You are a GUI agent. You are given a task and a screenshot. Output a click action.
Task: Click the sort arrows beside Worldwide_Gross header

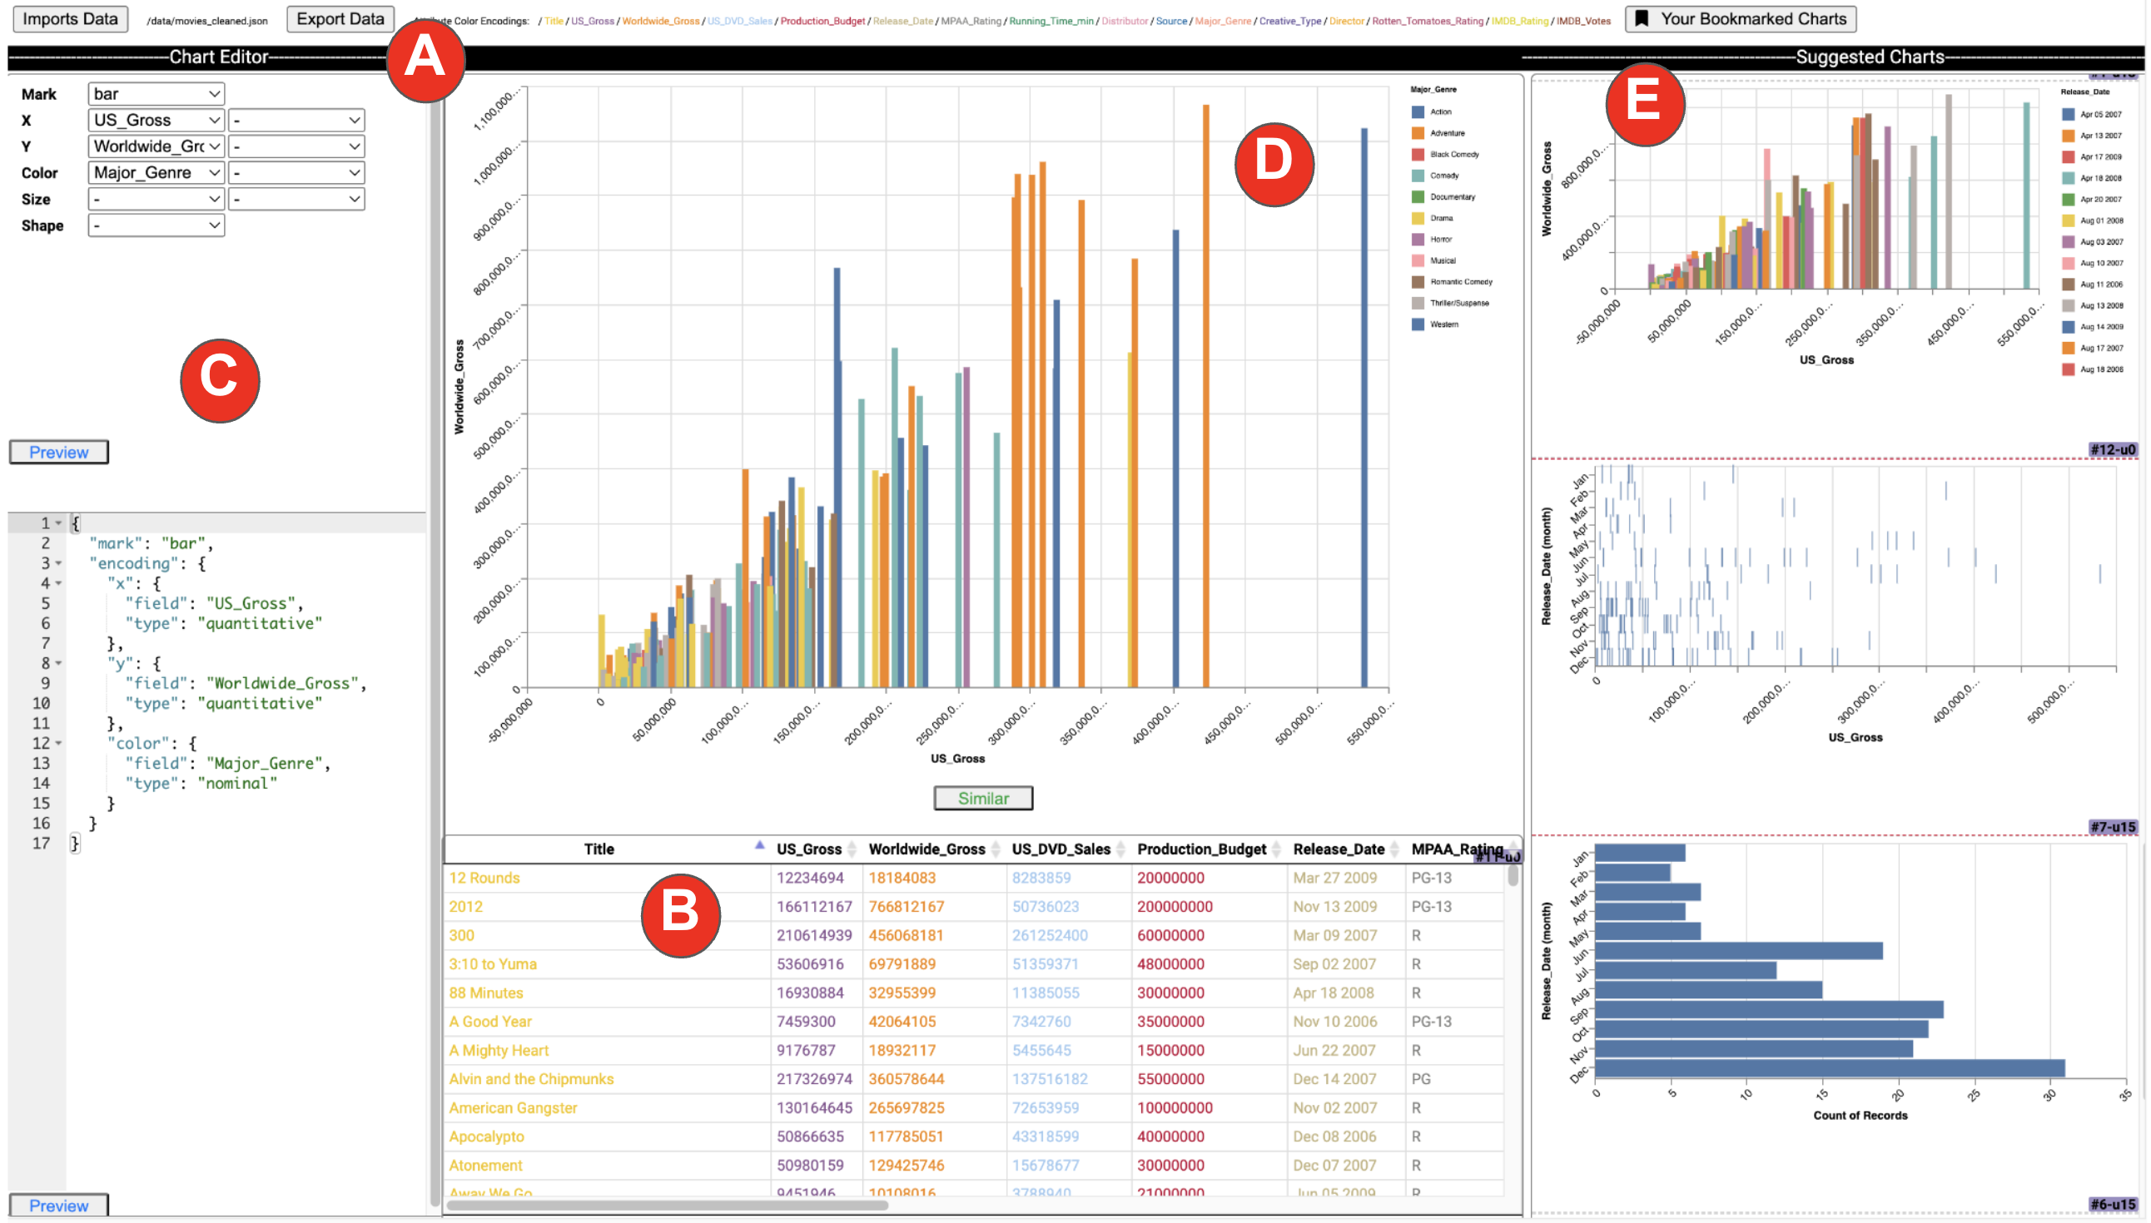[x=996, y=849]
